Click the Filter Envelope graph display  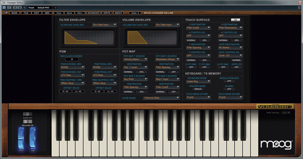(x=89, y=37)
